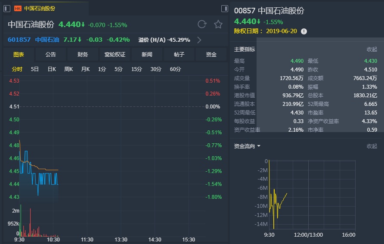Viewport: 384px width, 244px height.
Task: Open the 帖子 tab
Action: pos(179,54)
